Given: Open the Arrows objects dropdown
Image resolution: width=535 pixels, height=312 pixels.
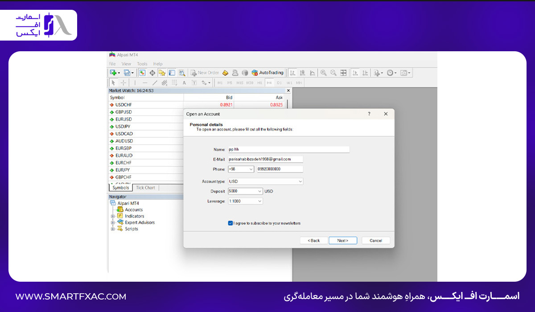Looking at the screenshot, I should pos(206,83).
